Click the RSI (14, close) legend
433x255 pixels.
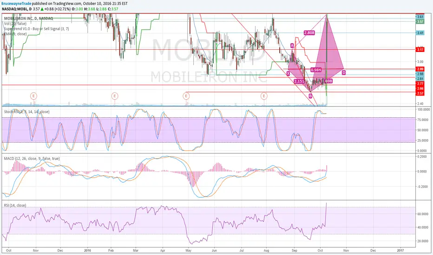tap(15, 206)
